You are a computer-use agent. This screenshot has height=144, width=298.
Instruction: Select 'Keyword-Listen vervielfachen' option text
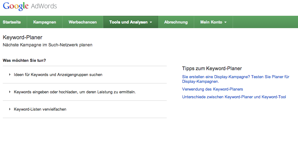(40, 109)
